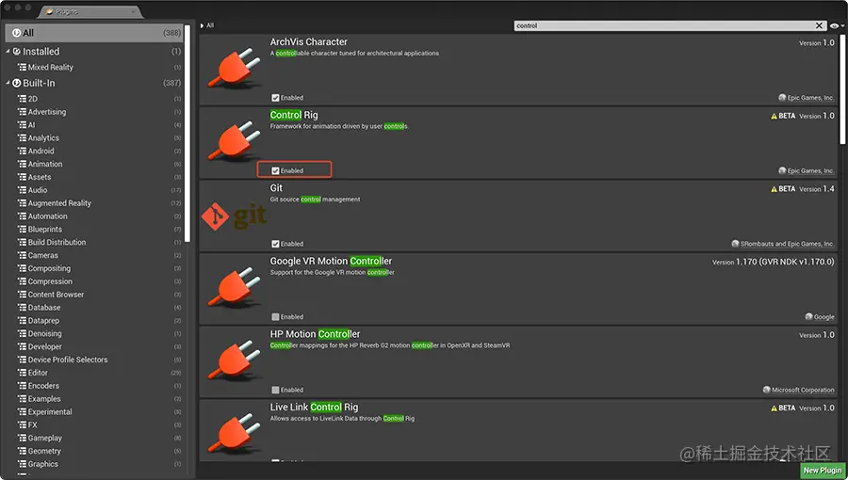Open Epic Games, Inc. link for ArchVis Character
The image size is (848, 480).
tap(810, 98)
